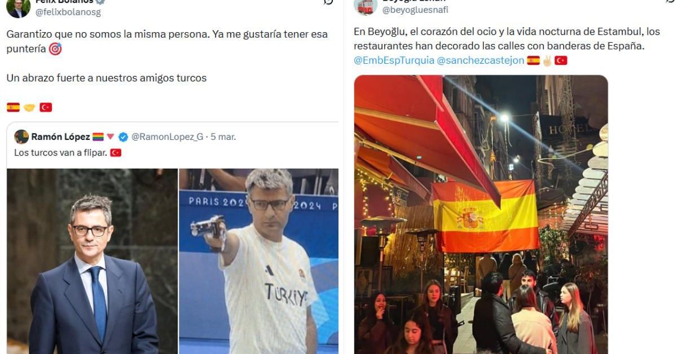The width and height of the screenshot is (677, 354).
Task: Click Ramón López's small avatar
Action: [21, 136]
